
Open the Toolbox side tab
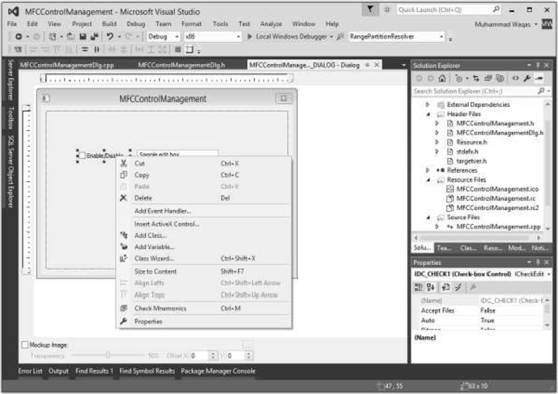point(10,118)
